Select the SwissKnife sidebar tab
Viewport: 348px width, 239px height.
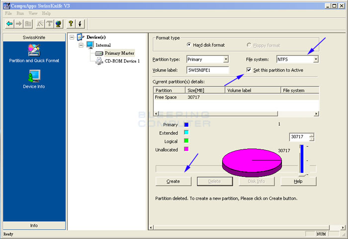pyautogui.click(x=34, y=37)
